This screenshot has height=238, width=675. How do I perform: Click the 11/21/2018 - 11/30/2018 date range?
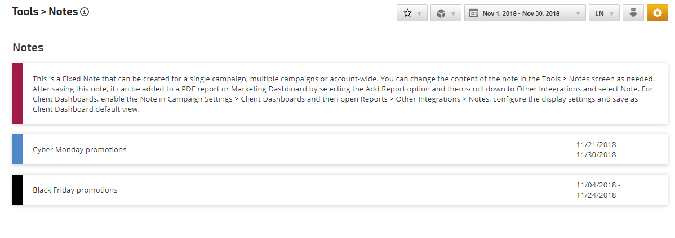point(598,149)
